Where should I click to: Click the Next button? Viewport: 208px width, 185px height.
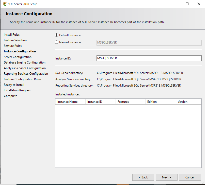[x=167, y=177]
